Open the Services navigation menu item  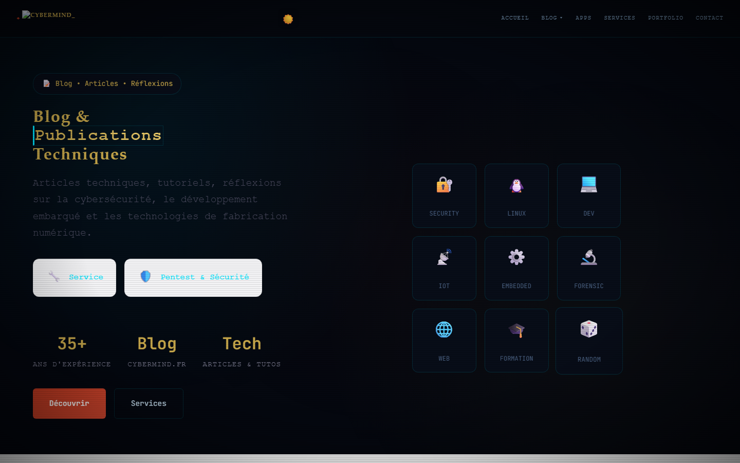coord(619,18)
